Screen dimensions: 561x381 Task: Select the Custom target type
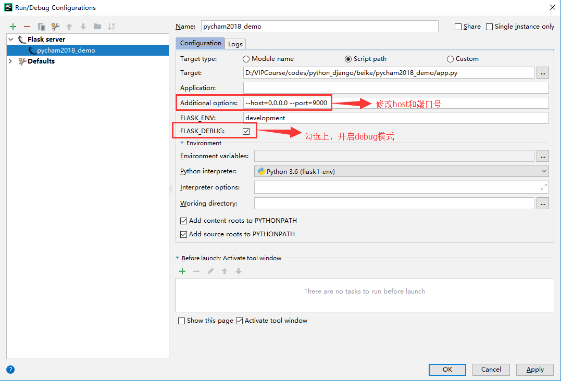450,59
